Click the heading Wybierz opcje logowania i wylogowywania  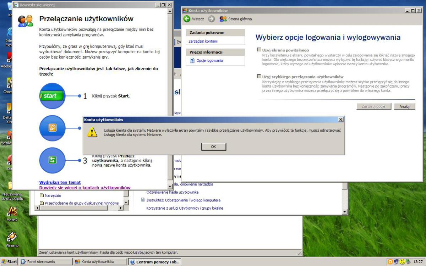(x=328, y=37)
